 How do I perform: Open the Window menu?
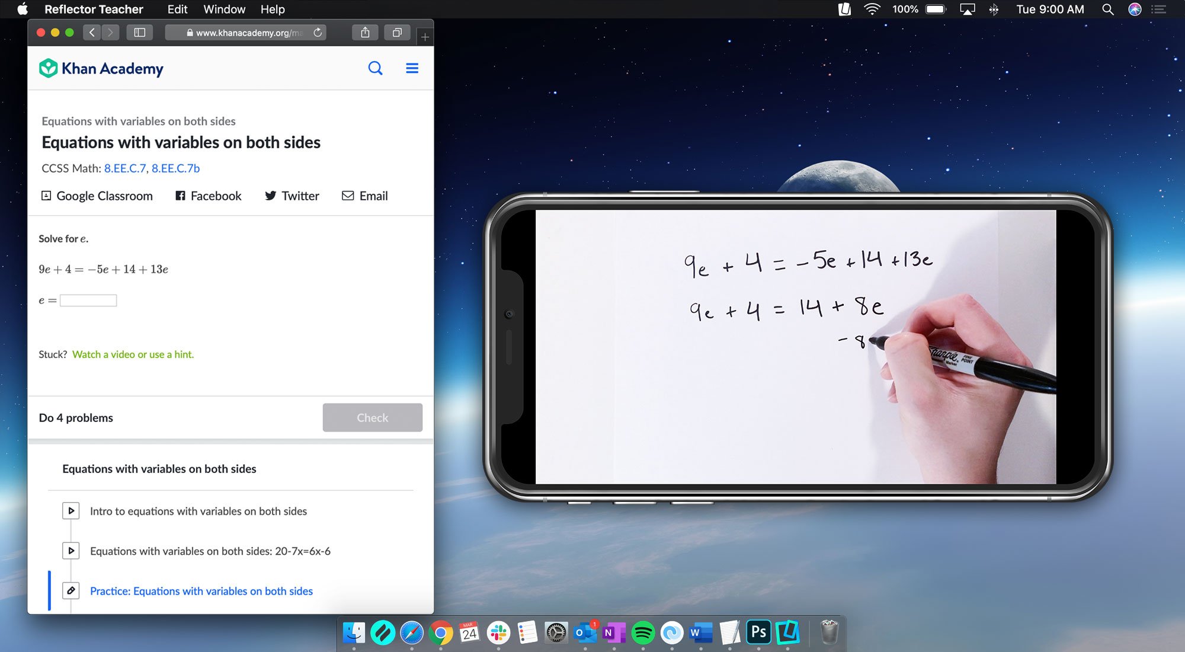(x=224, y=9)
